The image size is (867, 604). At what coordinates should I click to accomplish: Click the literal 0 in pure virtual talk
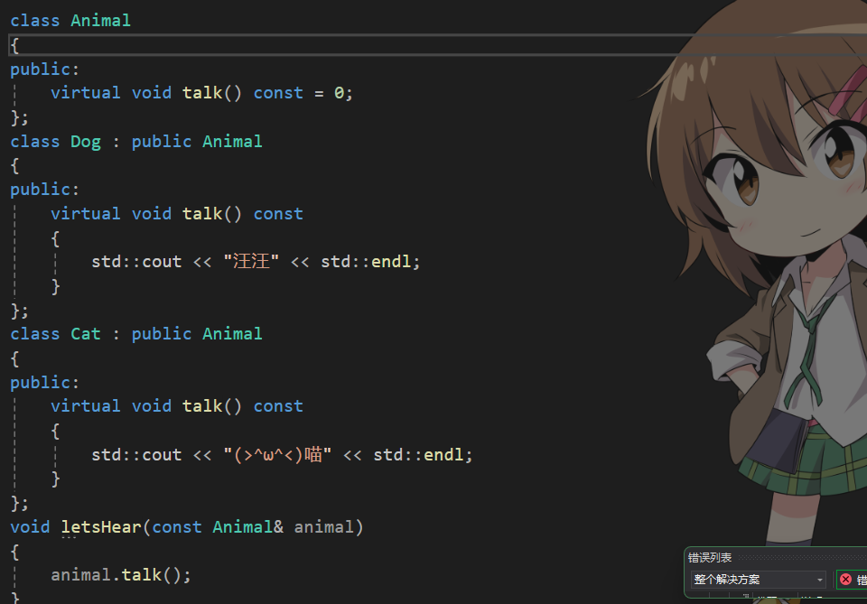point(339,93)
